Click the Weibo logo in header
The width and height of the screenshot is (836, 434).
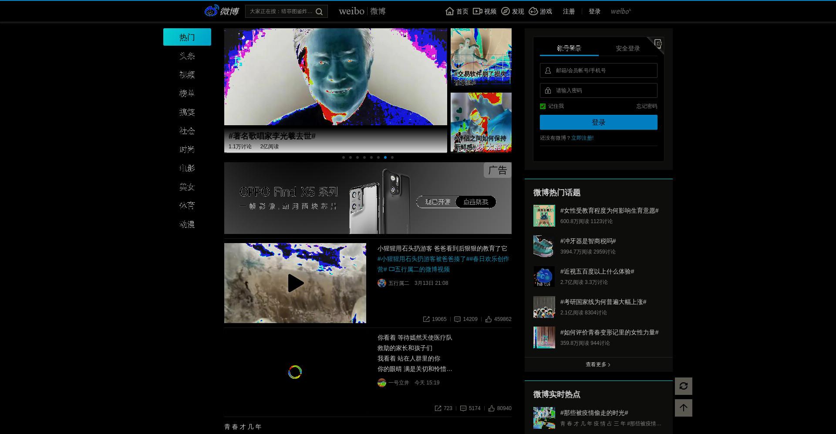click(x=222, y=11)
